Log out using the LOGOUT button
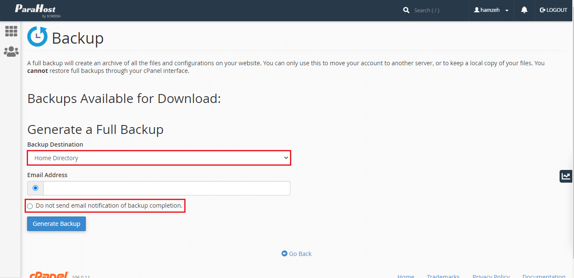This screenshot has height=278, width=574. pos(553,10)
